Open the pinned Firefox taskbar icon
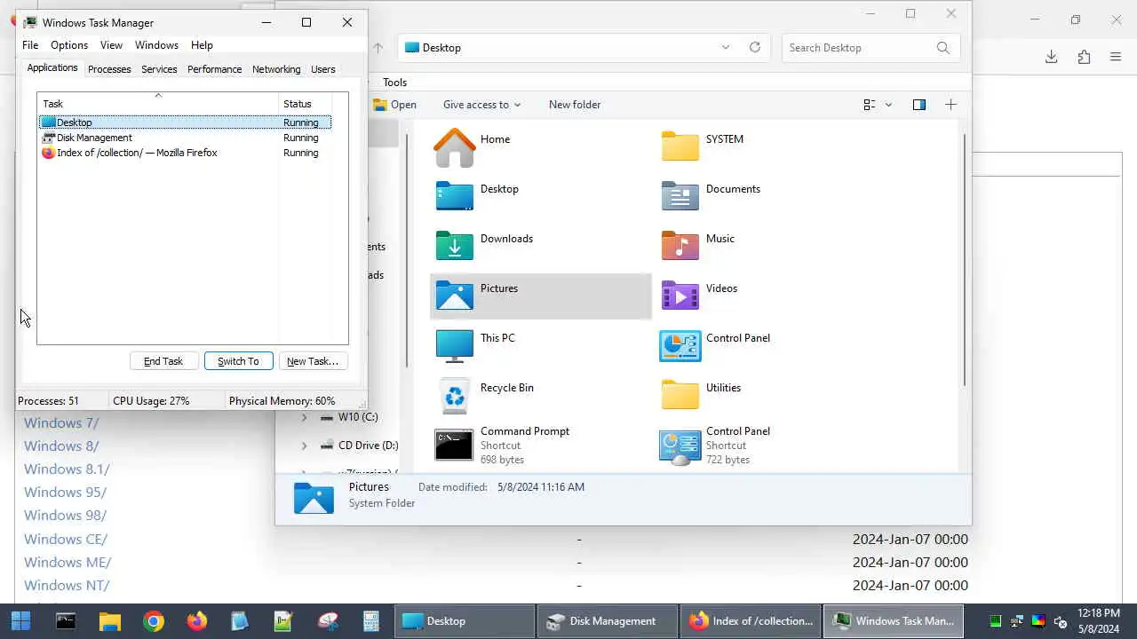This screenshot has height=639, width=1137. (x=197, y=621)
